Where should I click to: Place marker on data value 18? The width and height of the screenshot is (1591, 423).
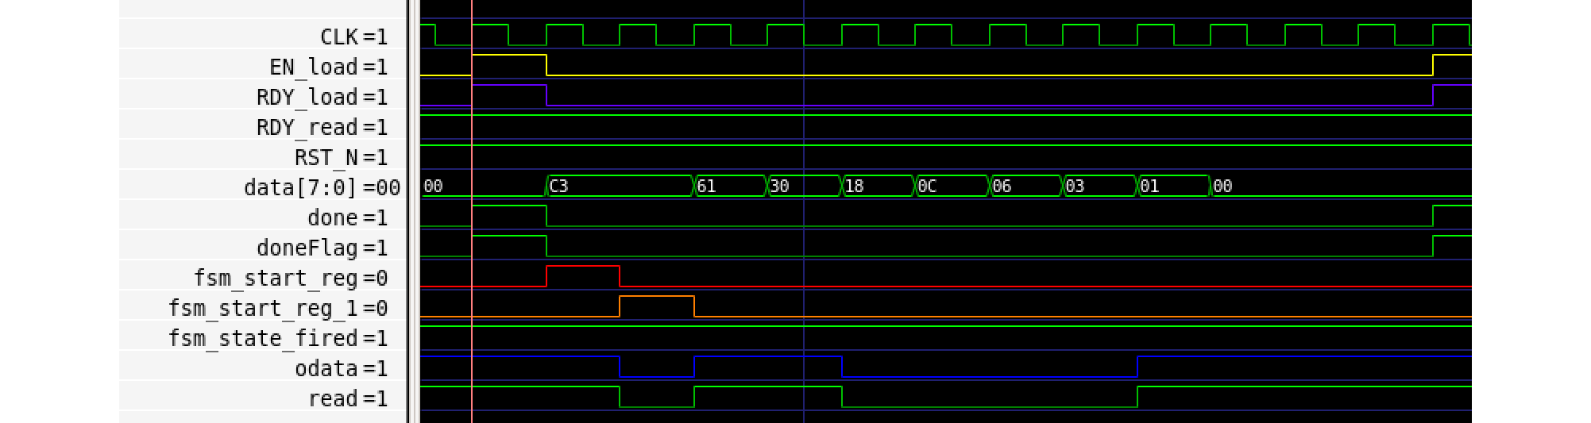pos(878,186)
